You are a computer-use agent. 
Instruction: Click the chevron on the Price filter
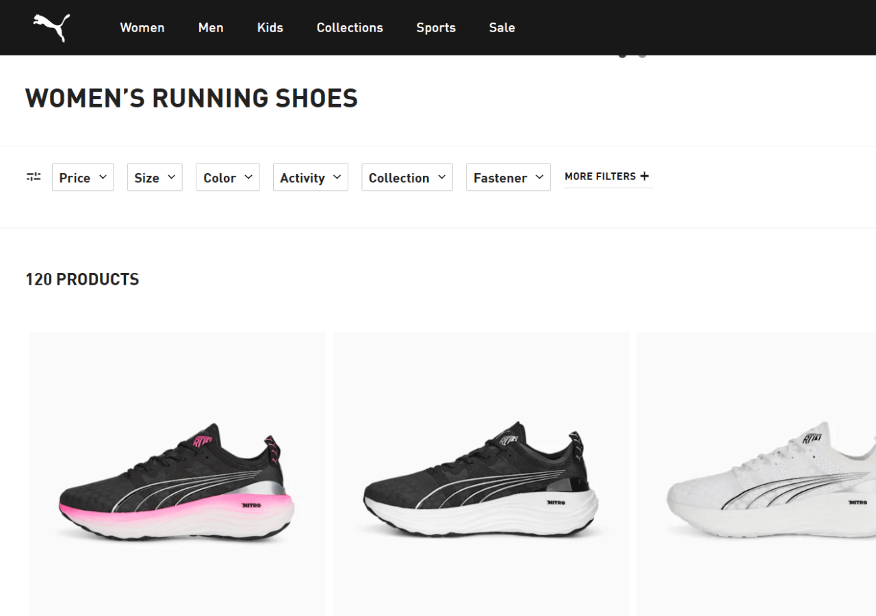[x=104, y=177]
